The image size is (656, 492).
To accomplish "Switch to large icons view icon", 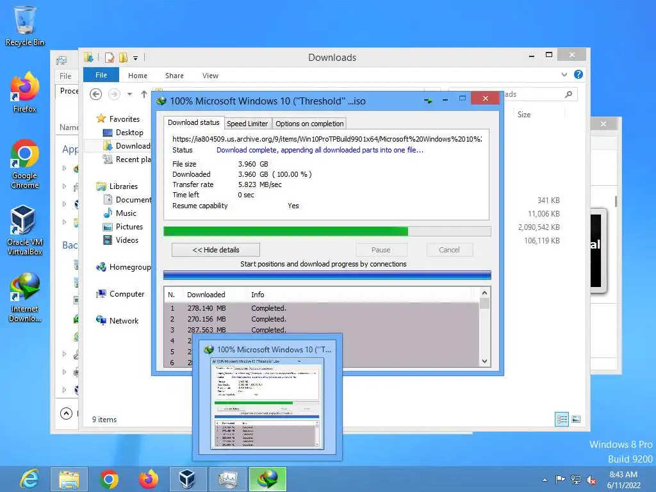I will (576, 419).
